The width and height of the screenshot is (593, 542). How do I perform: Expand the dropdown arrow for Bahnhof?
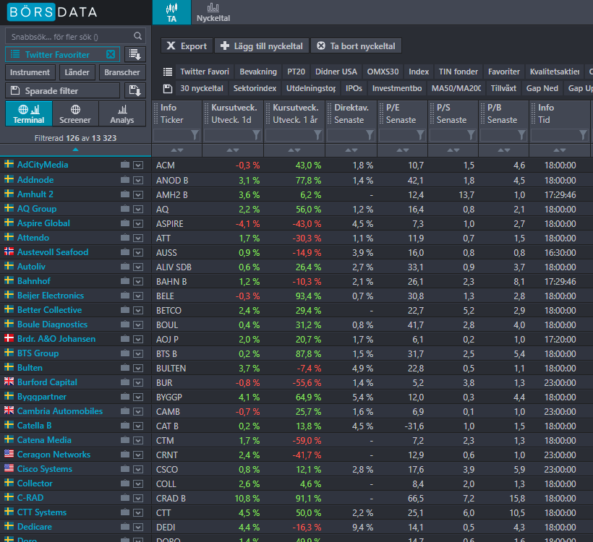pos(138,282)
